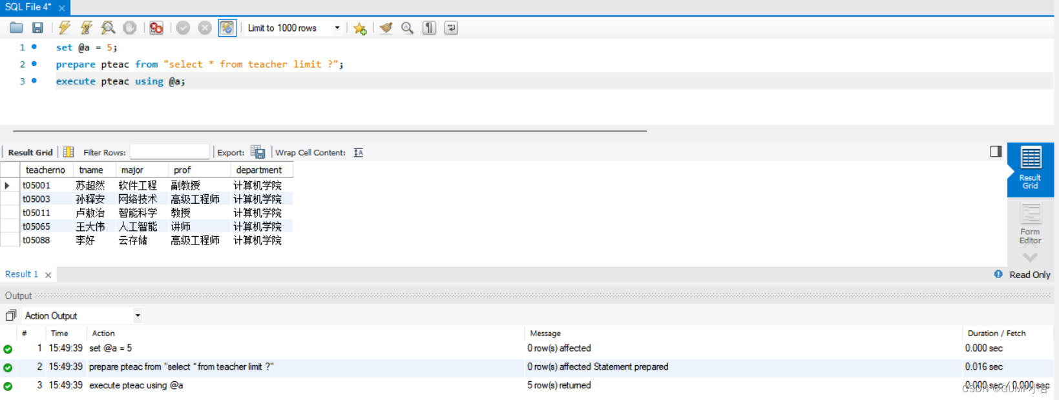Viewport: 1059px width, 400px height.
Task: Open the Limit to 1000 rows dropdown
Action: (294, 28)
